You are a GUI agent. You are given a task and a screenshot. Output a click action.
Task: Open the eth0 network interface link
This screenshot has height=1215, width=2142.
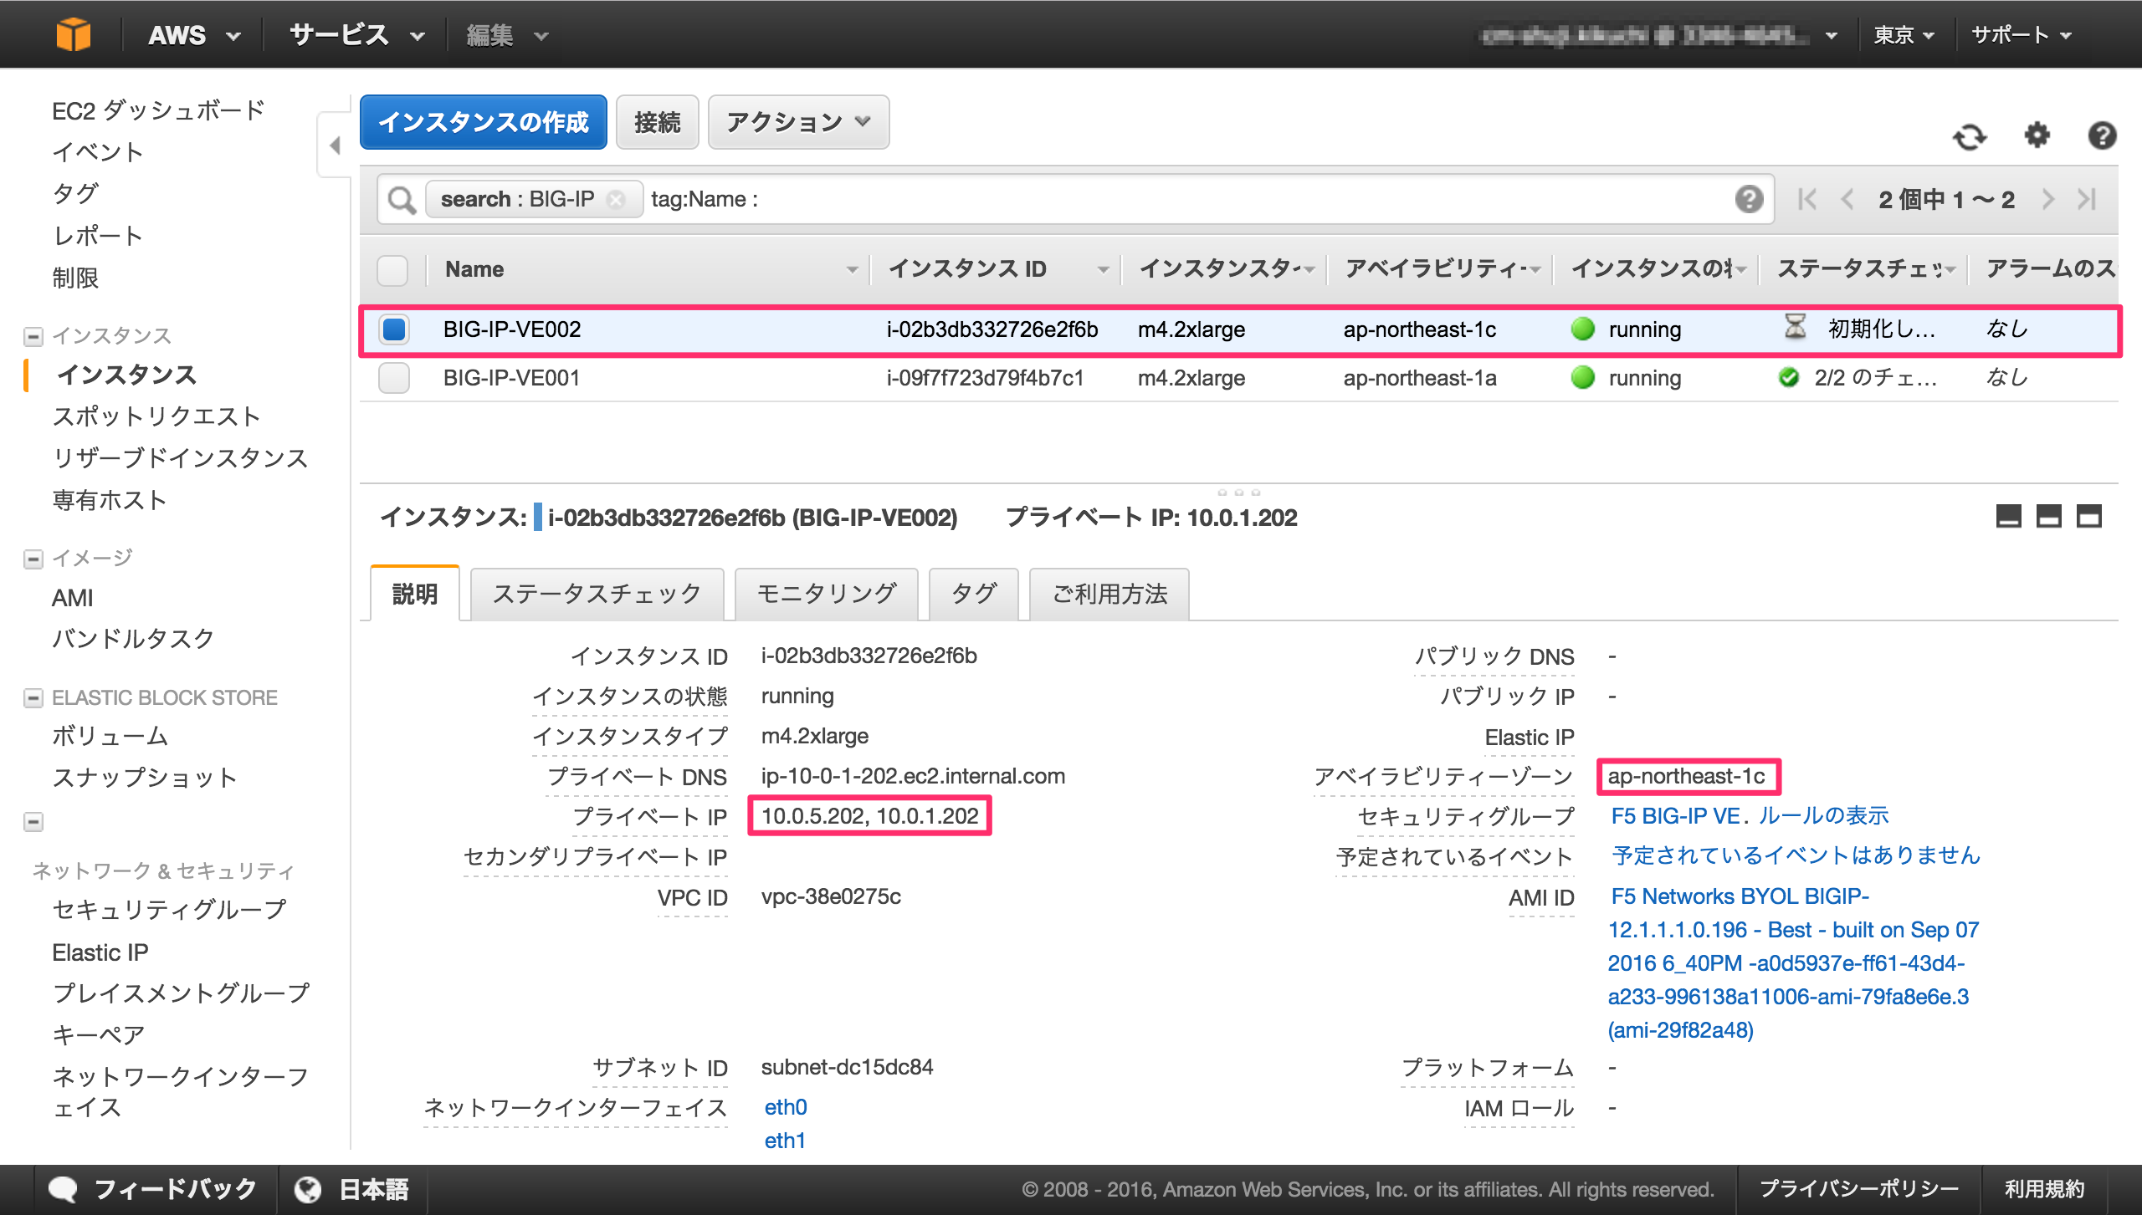point(786,1107)
